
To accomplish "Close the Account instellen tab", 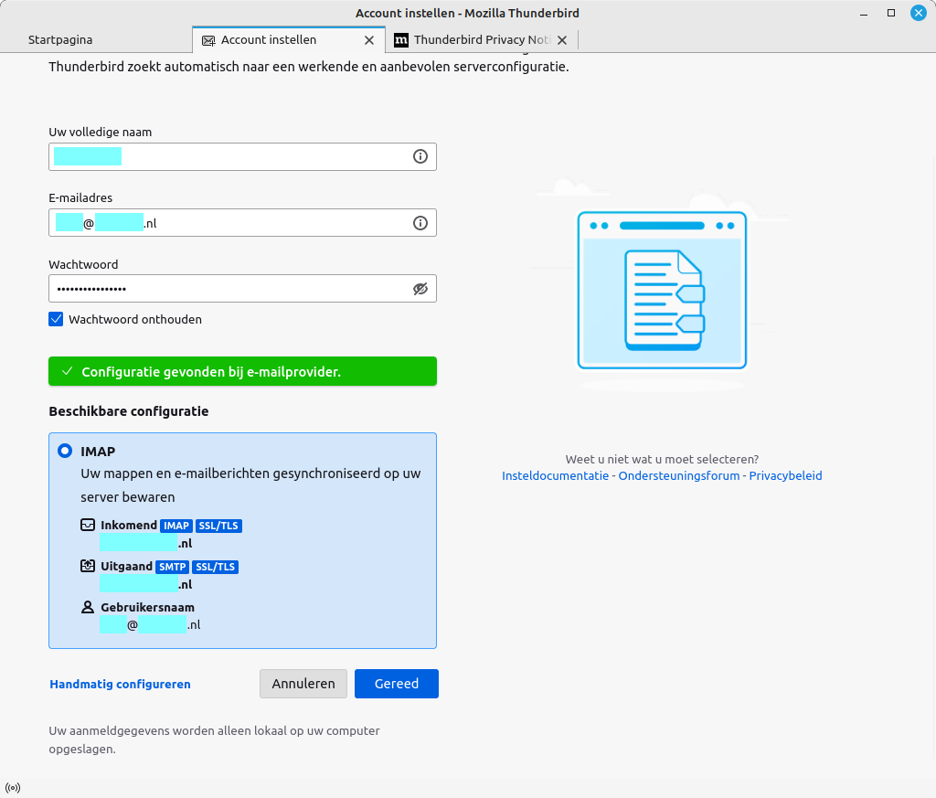I will point(369,39).
